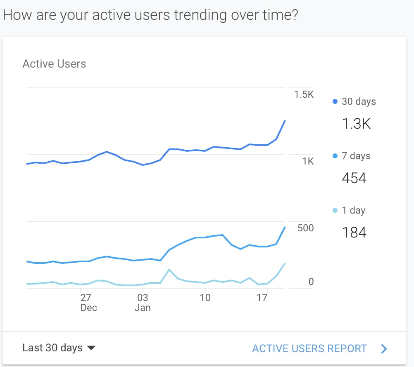Click the 1 day legend color dot

(335, 210)
